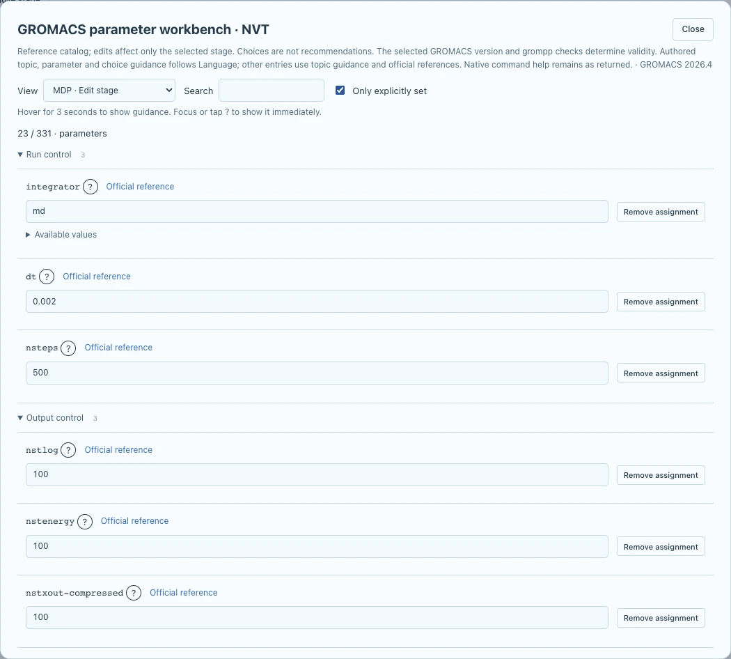Open Official reference link for nstenergy
Screen dimensions: 731x659
[135, 521]
